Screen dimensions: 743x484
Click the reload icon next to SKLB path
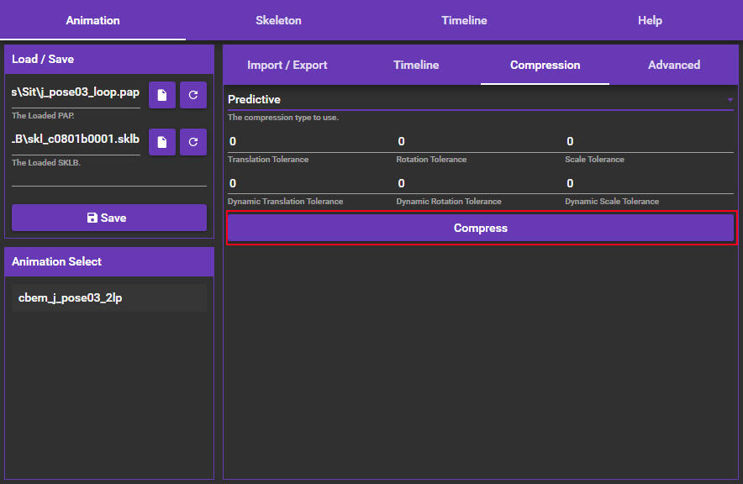[x=193, y=143]
